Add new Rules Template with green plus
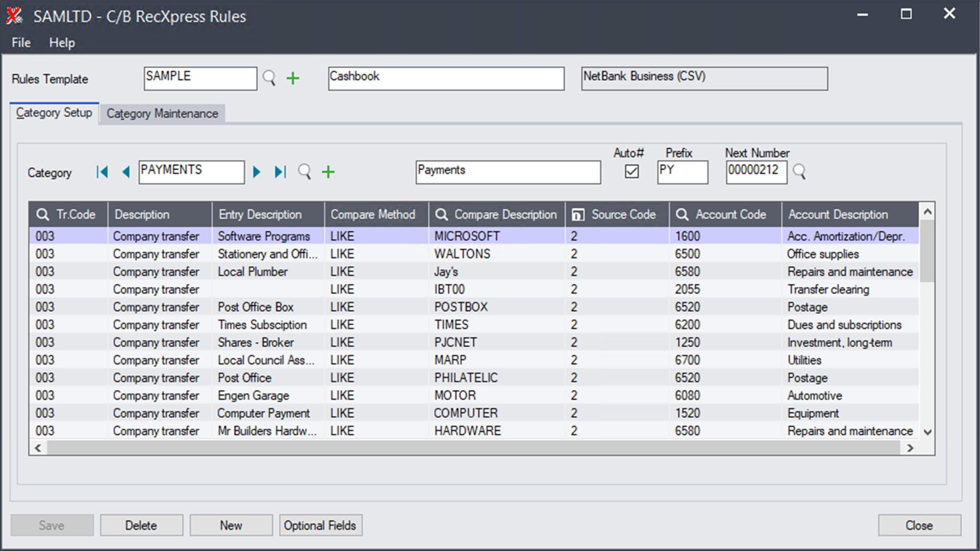980x551 pixels. click(292, 78)
